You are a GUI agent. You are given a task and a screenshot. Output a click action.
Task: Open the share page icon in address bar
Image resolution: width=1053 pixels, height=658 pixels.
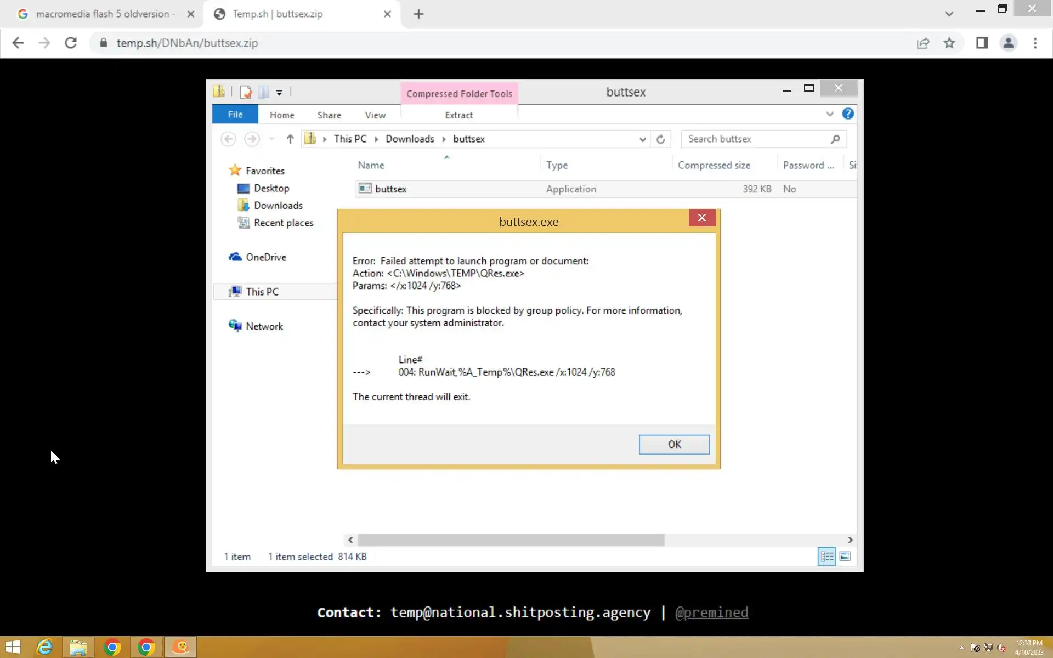pos(923,43)
